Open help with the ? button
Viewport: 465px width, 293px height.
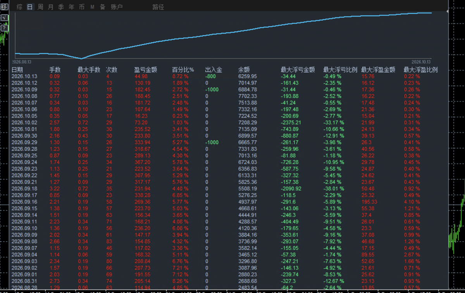click(x=4, y=28)
